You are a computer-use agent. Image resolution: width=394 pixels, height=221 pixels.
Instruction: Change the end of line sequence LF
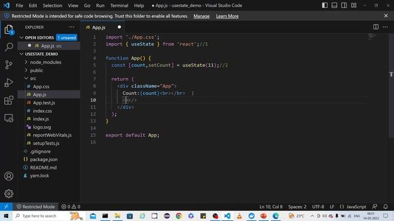coord(332,207)
